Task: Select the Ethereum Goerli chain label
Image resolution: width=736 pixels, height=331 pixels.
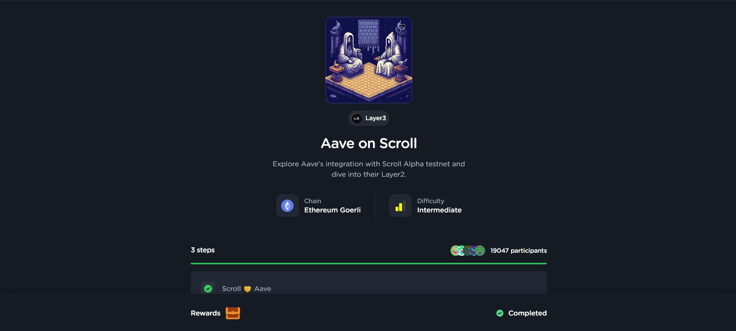Action: 332,210
